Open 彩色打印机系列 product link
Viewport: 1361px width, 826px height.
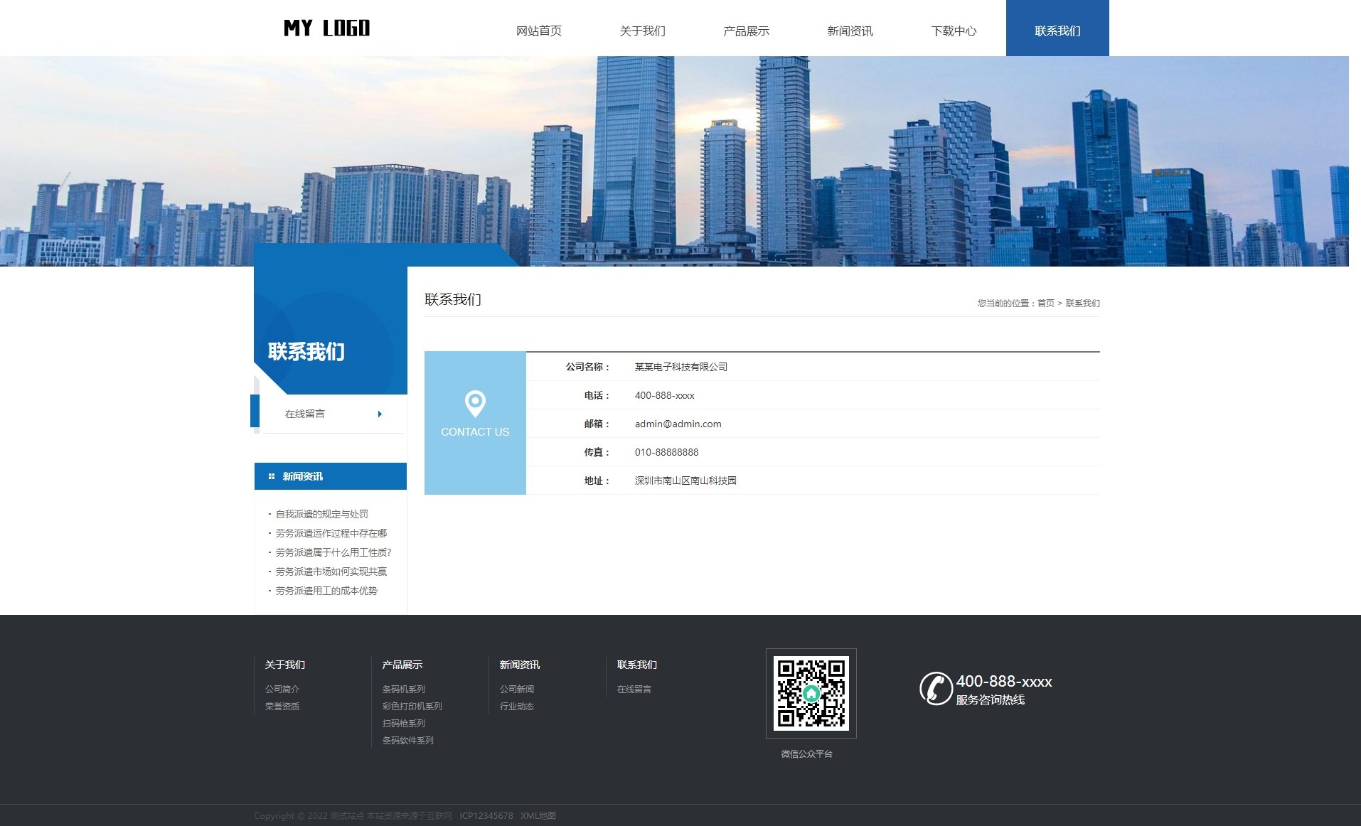click(411, 706)
